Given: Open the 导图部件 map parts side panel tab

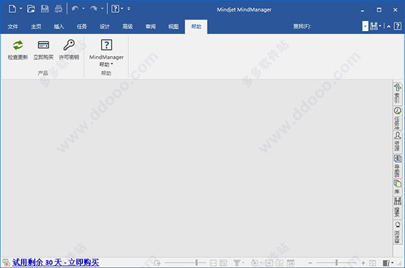Looking at the screenshot, I should tap(398, 166).
